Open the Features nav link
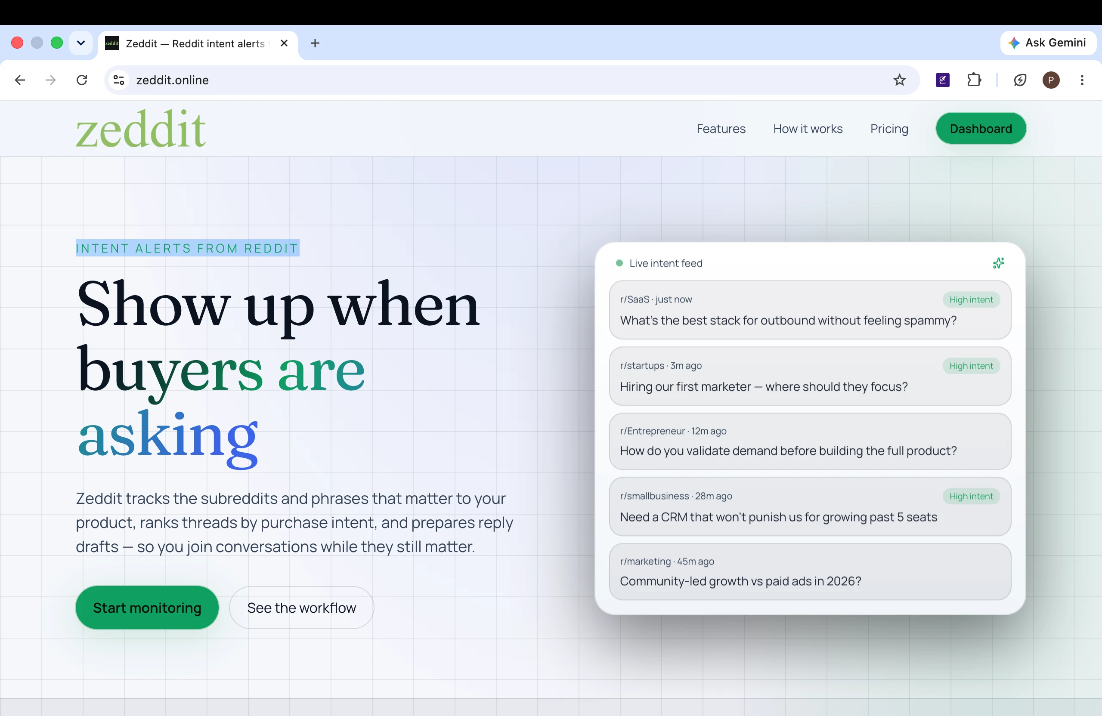The image size is (1102, 716). tap(721, 129)
